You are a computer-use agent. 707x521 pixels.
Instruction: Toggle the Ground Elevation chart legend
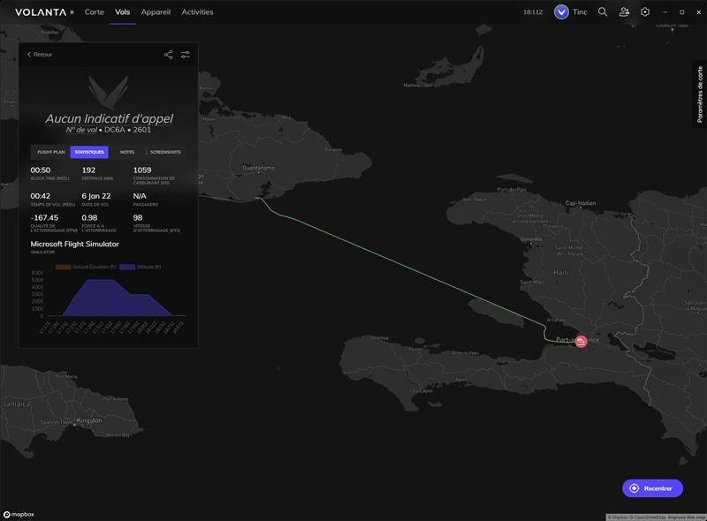pyautogui.click(x=87, y=267)
